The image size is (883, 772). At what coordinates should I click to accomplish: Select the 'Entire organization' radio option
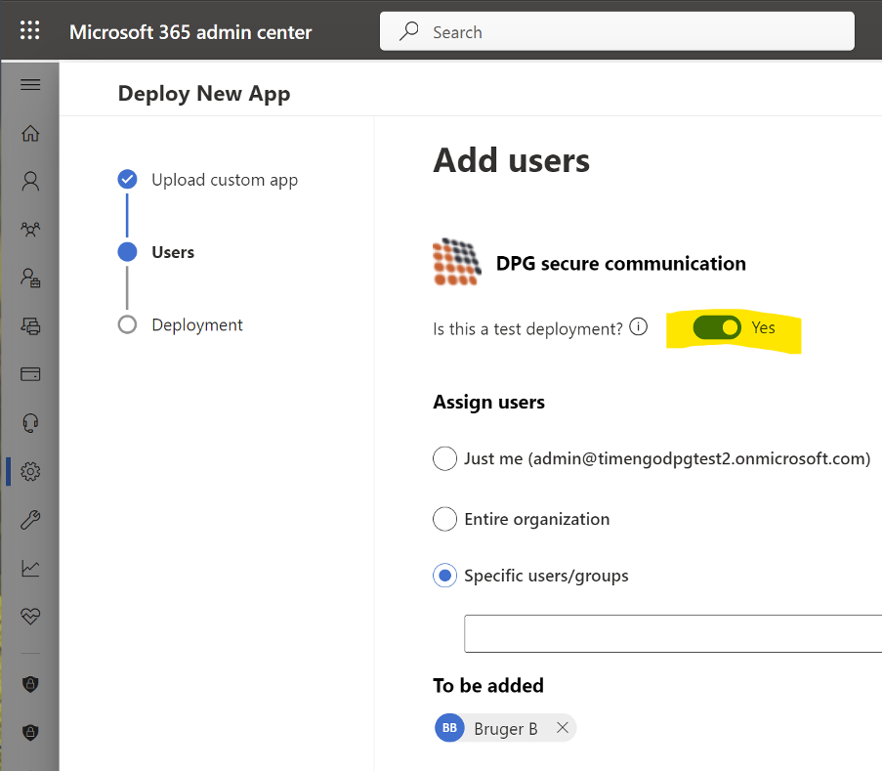(x=444, y=519)
